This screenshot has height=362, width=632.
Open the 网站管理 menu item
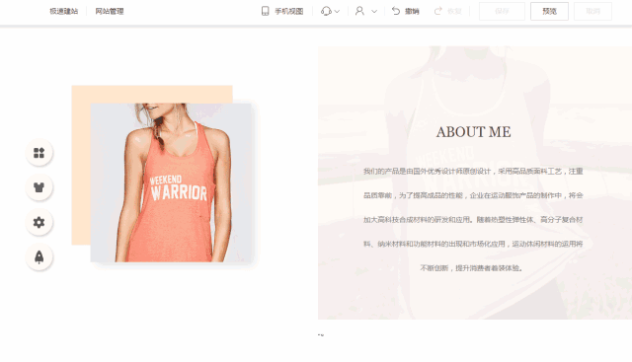pyautogui.click(x=110, y=11)
